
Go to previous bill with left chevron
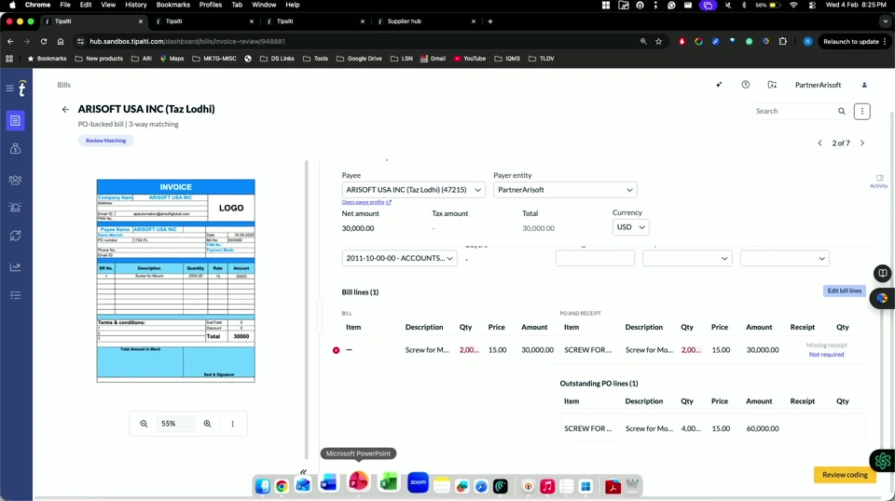click(x=819, y=143)
